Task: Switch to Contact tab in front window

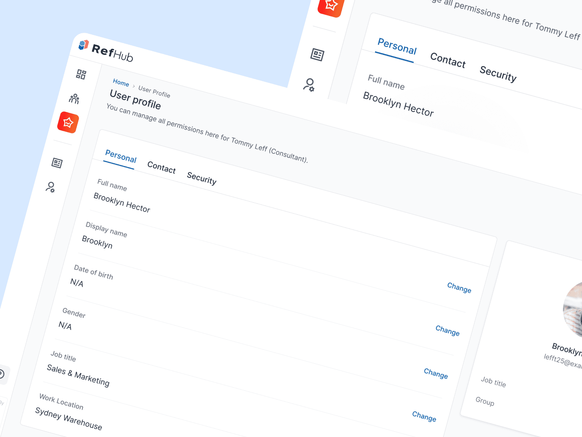Action: 162,168
